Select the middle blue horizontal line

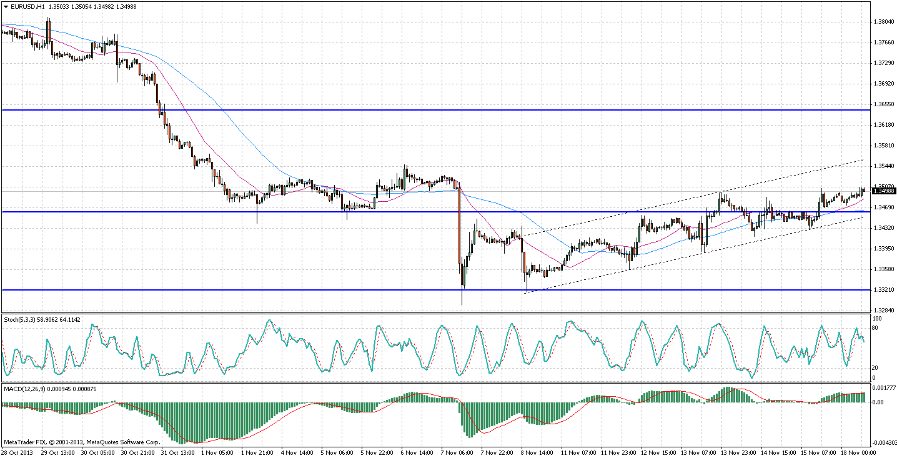tap(187, 212)
